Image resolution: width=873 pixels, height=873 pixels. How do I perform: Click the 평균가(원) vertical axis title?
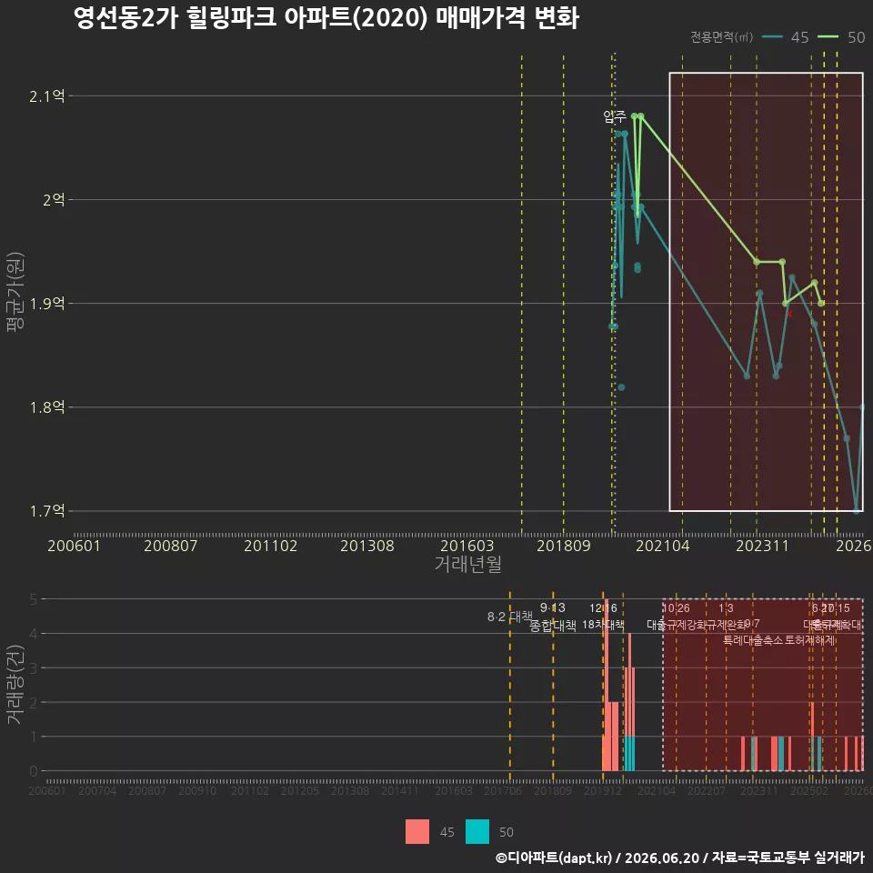(15, 292)
